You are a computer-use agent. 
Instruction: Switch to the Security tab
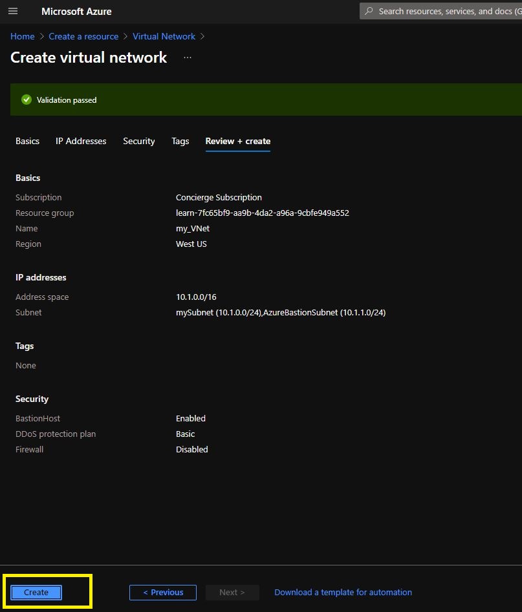tap(138, 141)
